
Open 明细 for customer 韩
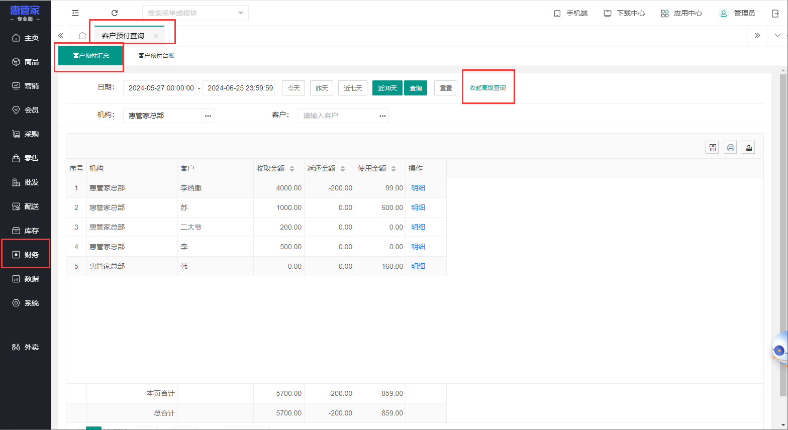[x=418, y=266]
